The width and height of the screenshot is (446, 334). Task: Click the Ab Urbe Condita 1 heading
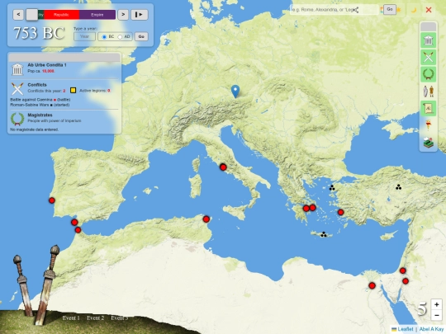47,65
